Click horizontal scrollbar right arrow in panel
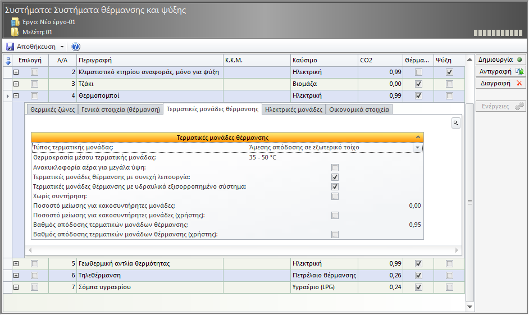The height and width of the screenshot is (315, 529). tap(457, 250)
